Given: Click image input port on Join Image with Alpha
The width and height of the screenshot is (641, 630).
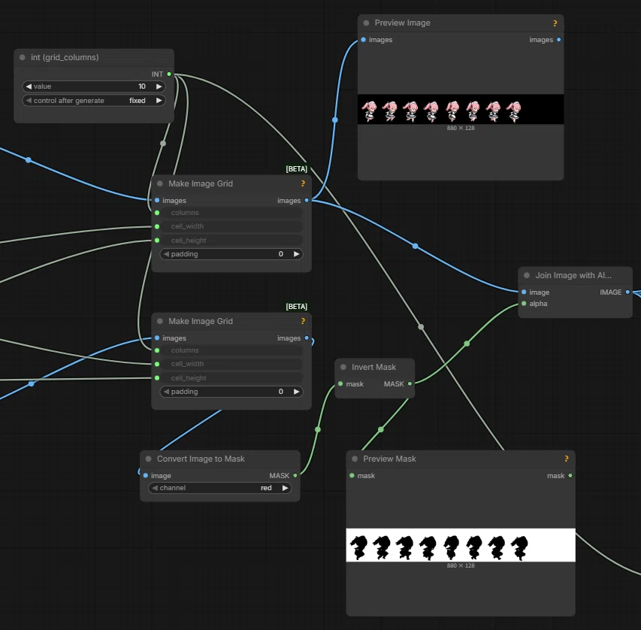Looking at the screenshot, I should 524,292.
